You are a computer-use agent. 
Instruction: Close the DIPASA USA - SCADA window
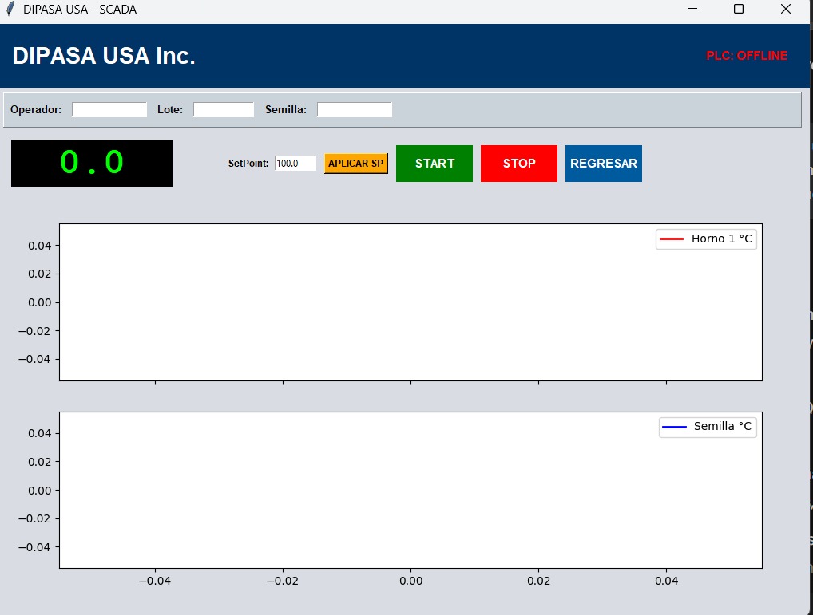[x=786, y=9]
